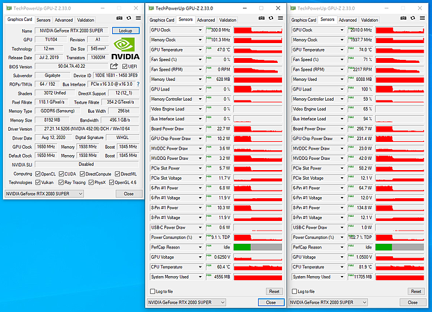
Task: Click the refresh icon in left GPU-Z window
Action: [x=128, y=18]
